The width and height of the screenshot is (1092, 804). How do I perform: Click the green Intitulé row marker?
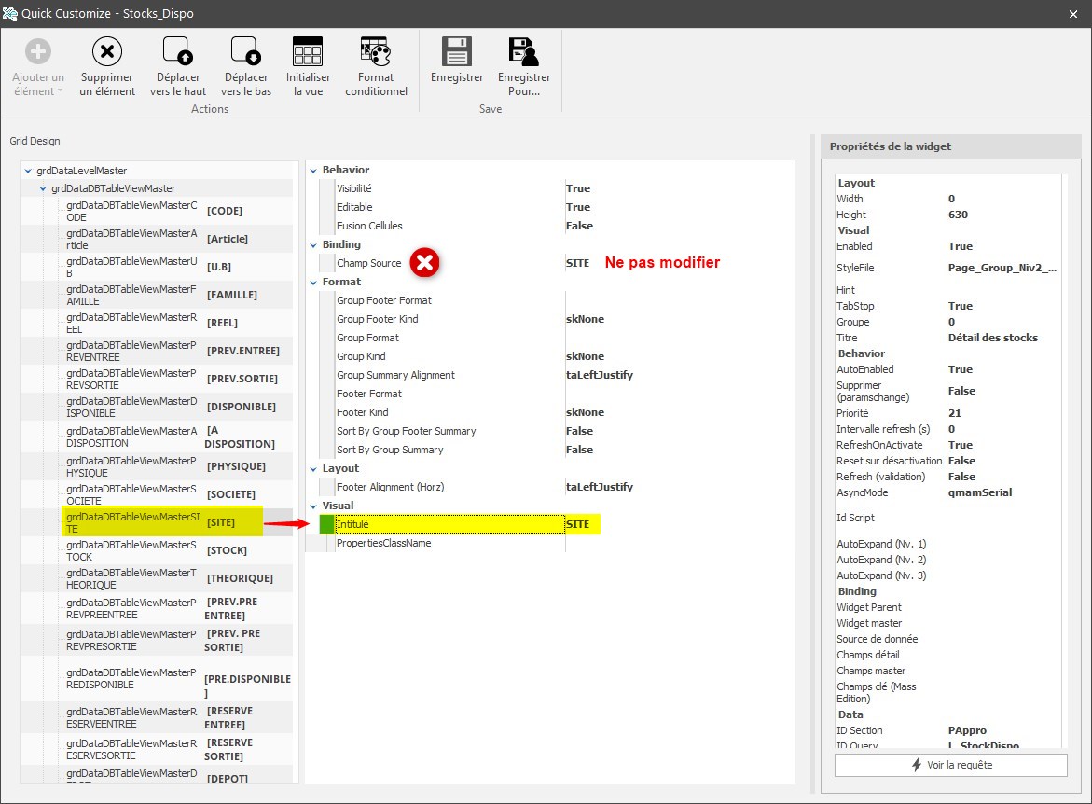tap(326, 524)
